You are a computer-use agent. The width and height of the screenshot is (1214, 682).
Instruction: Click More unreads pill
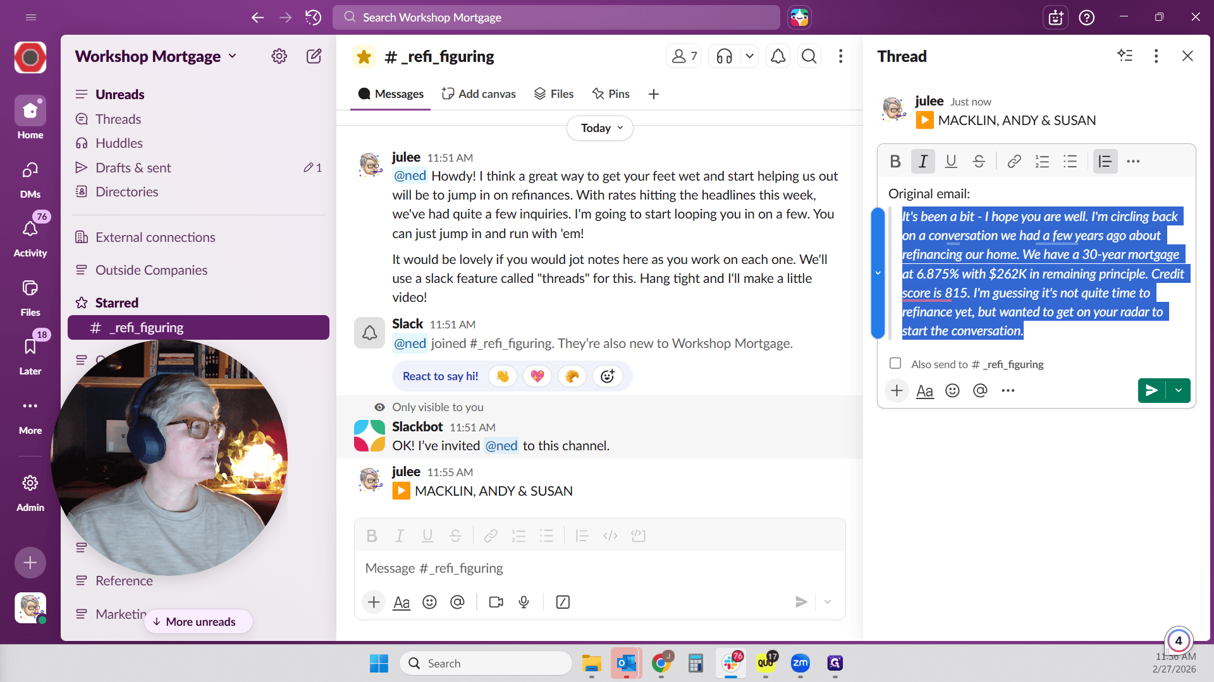198,621
